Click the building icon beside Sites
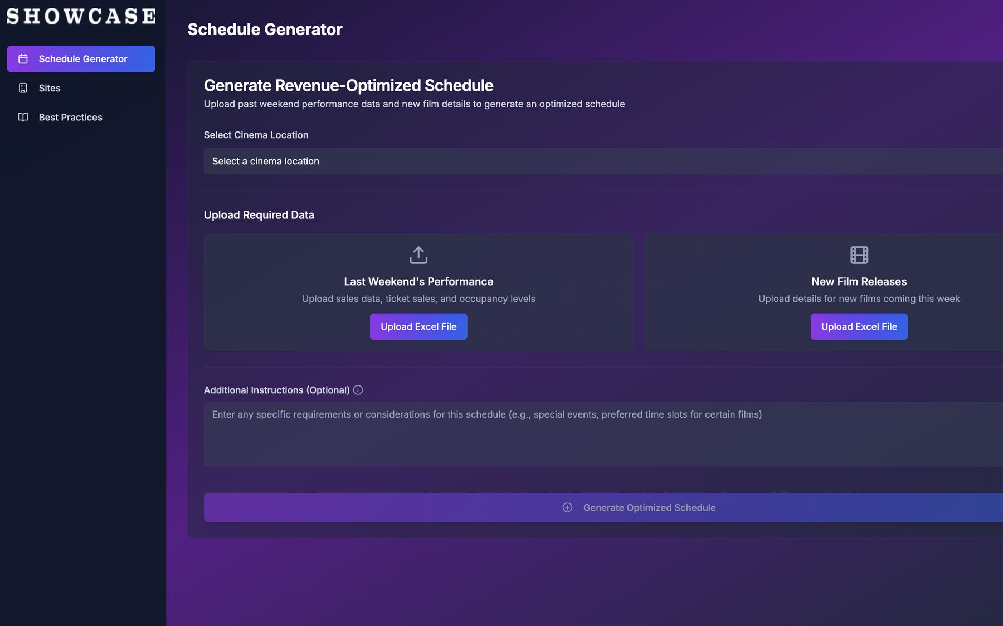The width and height of the screenshot is (1003, 626). [23, 88]
